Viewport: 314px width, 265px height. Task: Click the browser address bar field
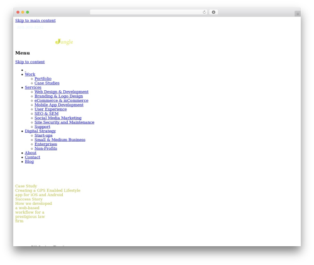tap(149, 12)
